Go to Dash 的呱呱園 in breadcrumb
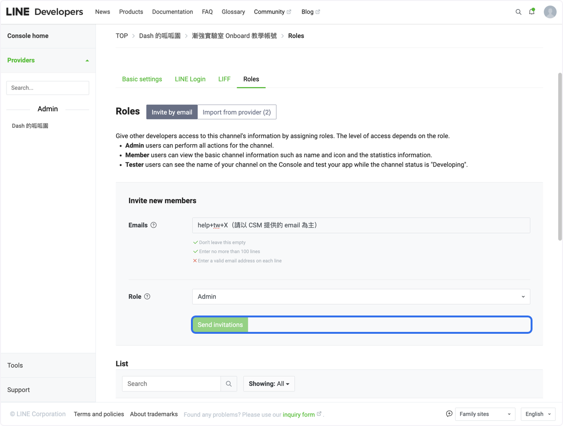 click(160, 36)
